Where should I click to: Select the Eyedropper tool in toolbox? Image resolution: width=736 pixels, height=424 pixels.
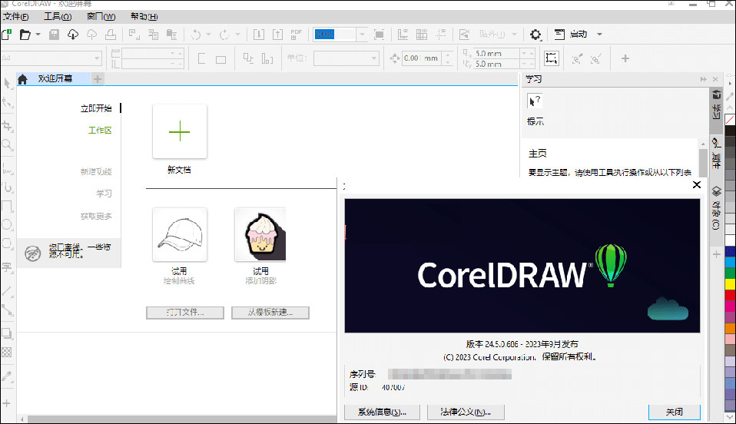coord(7,376)
